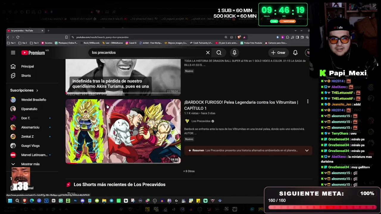Open the Fav 1 bookmarks folder
Viewport: 381px width, 214px height.
pyautogui.click(x=11, y=43)
